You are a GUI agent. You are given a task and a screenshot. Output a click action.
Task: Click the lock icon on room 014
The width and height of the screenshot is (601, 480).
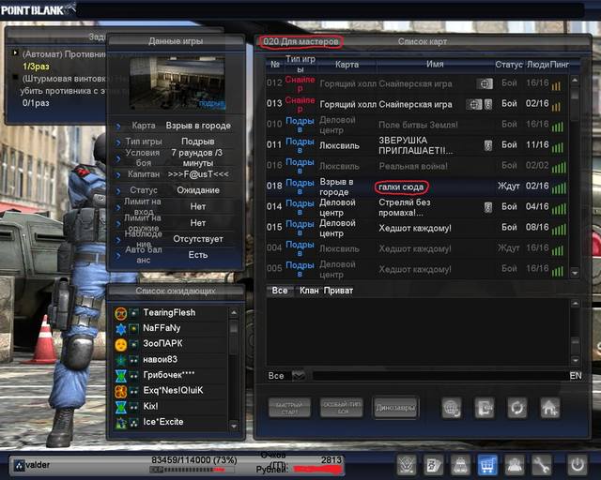(488, 207)
